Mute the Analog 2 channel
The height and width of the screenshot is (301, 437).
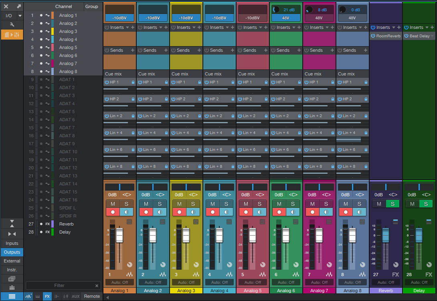pos(146,204)
